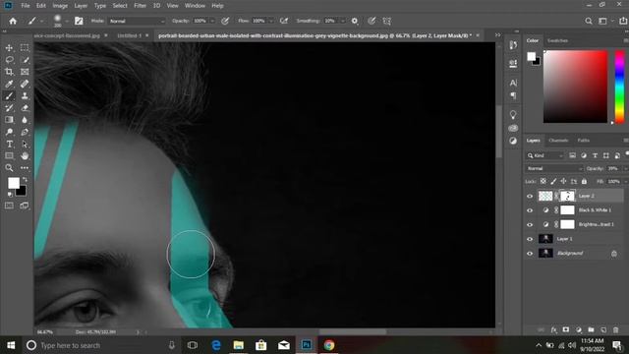Delete layer using trash icon
The height and width of the screenshot is (354, 629).
pyautogui.click(x=616, y=330)
